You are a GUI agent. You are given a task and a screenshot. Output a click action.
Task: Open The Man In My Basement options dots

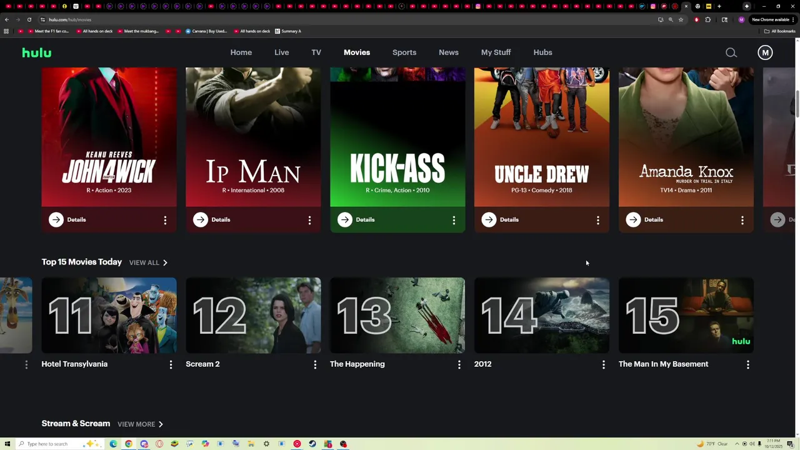(x=748, y=364)
